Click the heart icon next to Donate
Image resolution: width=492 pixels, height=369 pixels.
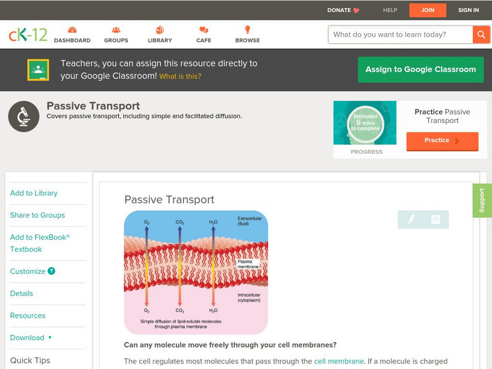point(354,10)
